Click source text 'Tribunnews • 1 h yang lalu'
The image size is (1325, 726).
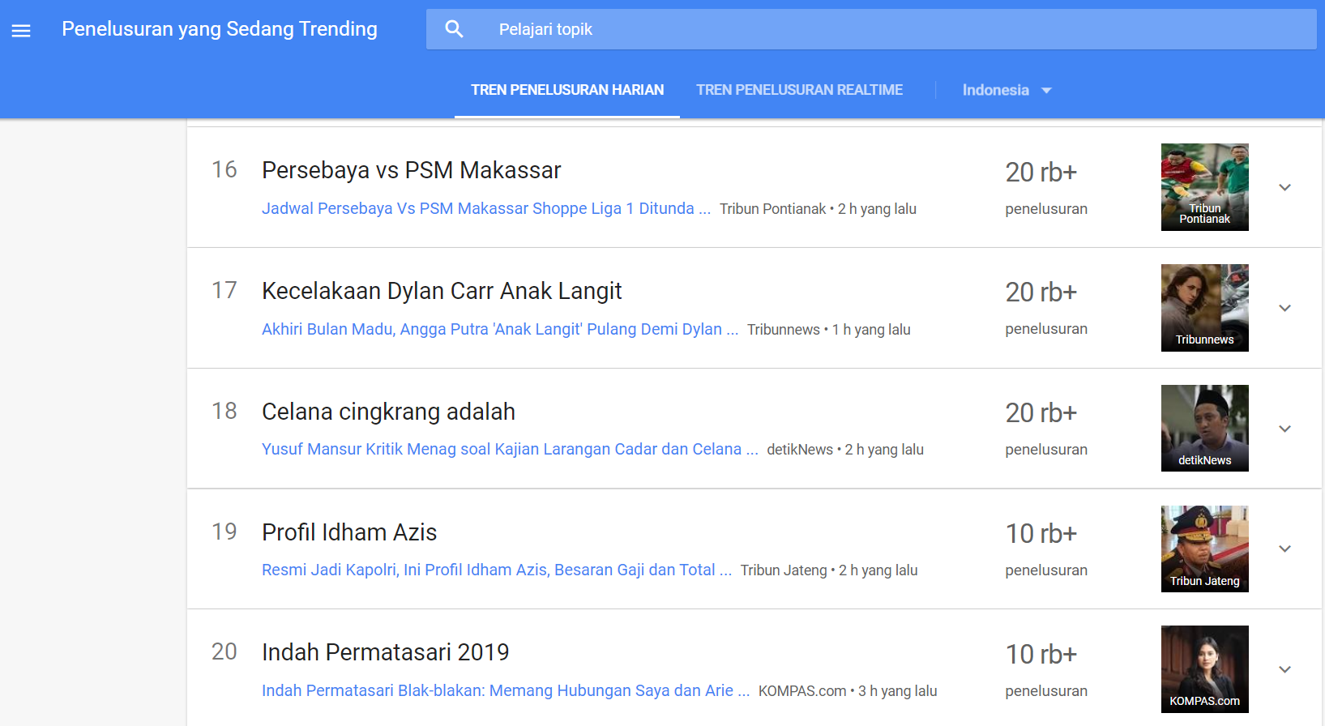(829, 330)
